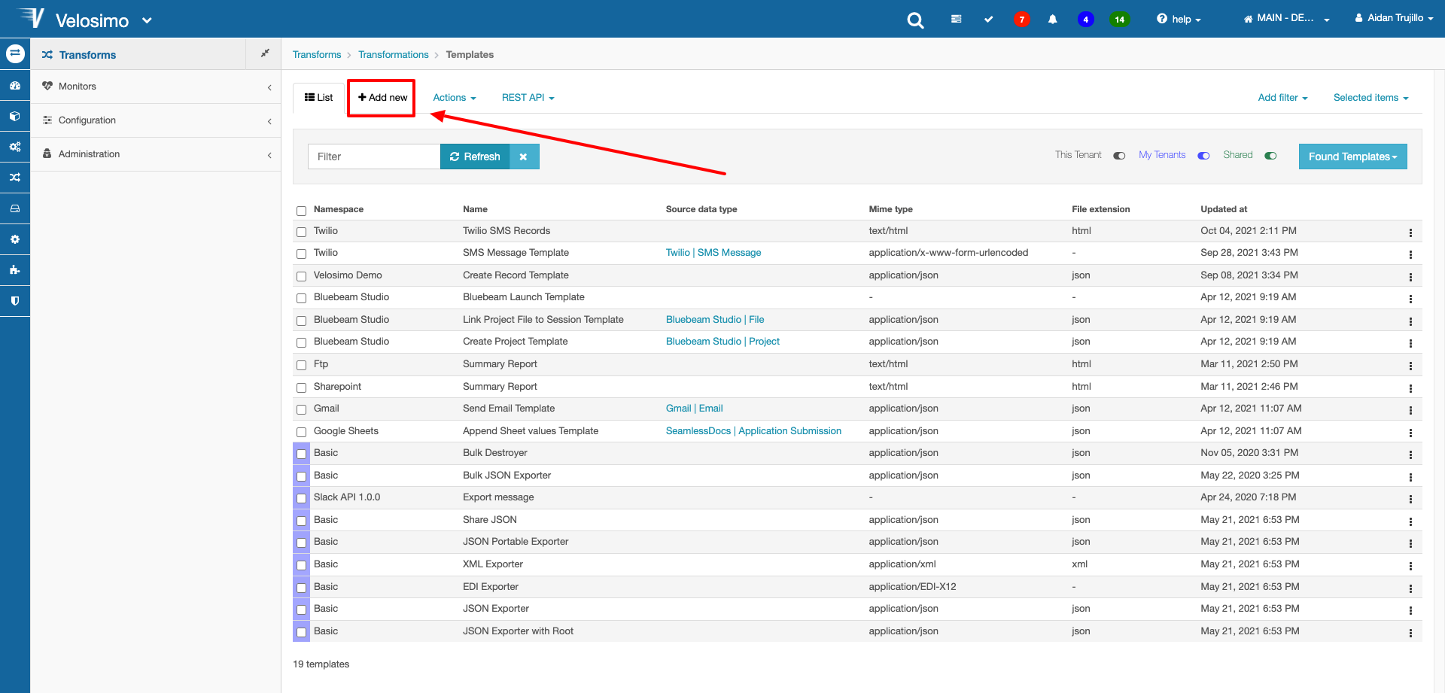Open the REST API dropdown
This screenshot has width=1445, height=693.
(528, 98)
